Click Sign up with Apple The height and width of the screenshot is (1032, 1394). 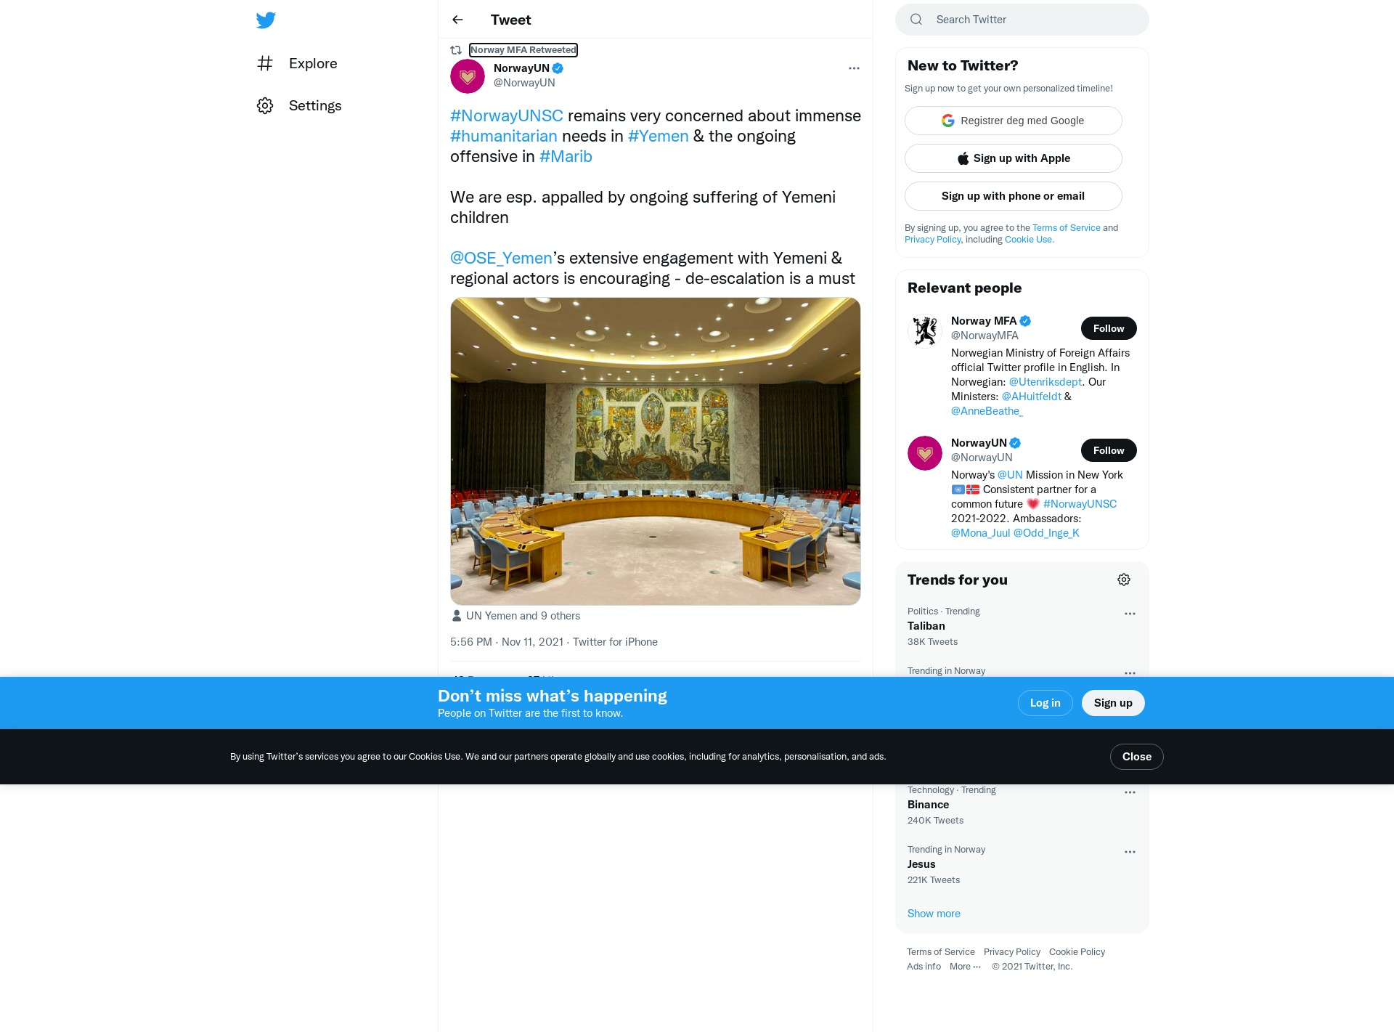click(1014, 158)
